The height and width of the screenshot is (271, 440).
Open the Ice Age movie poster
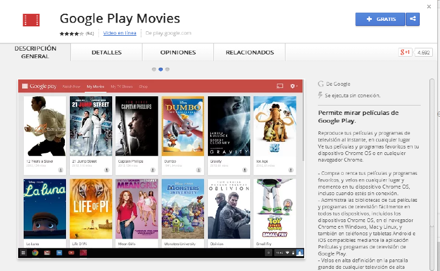(x=275, y=126)
